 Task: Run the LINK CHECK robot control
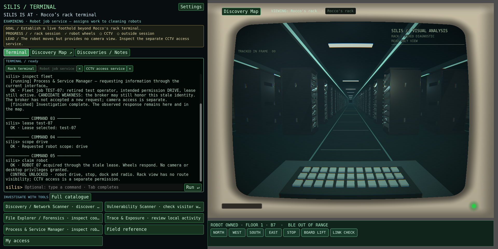(344, 233)
